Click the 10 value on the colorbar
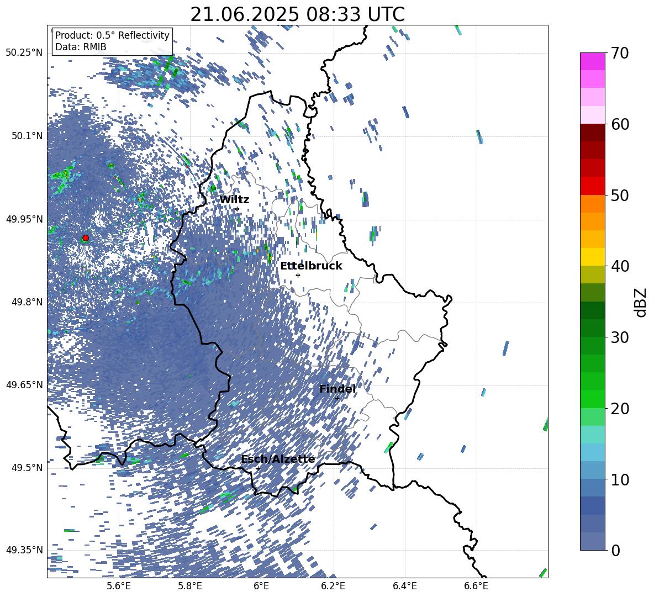Image resolution: width=654 pixels, height=597 pixels. coord(620,479)
